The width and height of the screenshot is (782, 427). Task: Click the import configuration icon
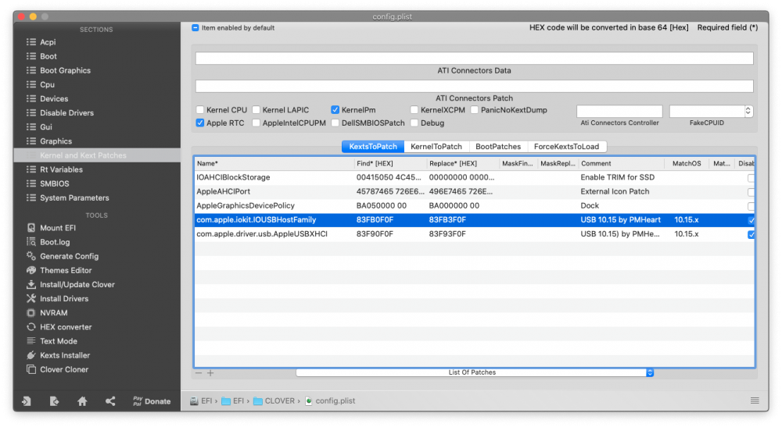(26, 401)
